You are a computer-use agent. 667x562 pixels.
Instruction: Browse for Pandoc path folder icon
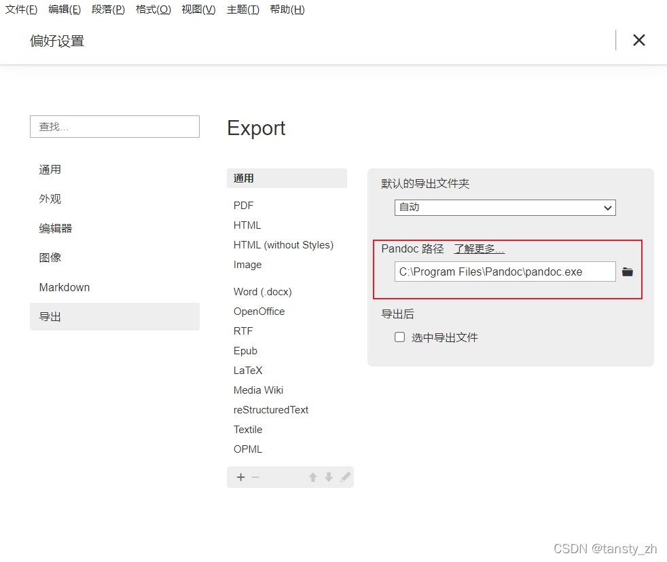click(x=628, y=271)
